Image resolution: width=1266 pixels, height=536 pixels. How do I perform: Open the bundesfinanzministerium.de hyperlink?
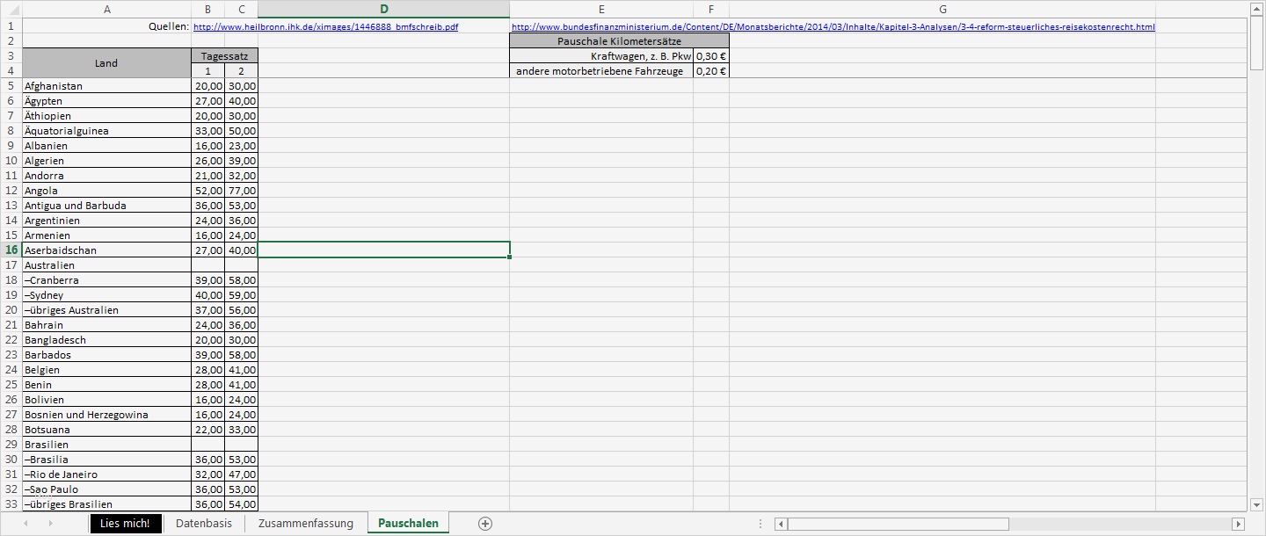835,26
